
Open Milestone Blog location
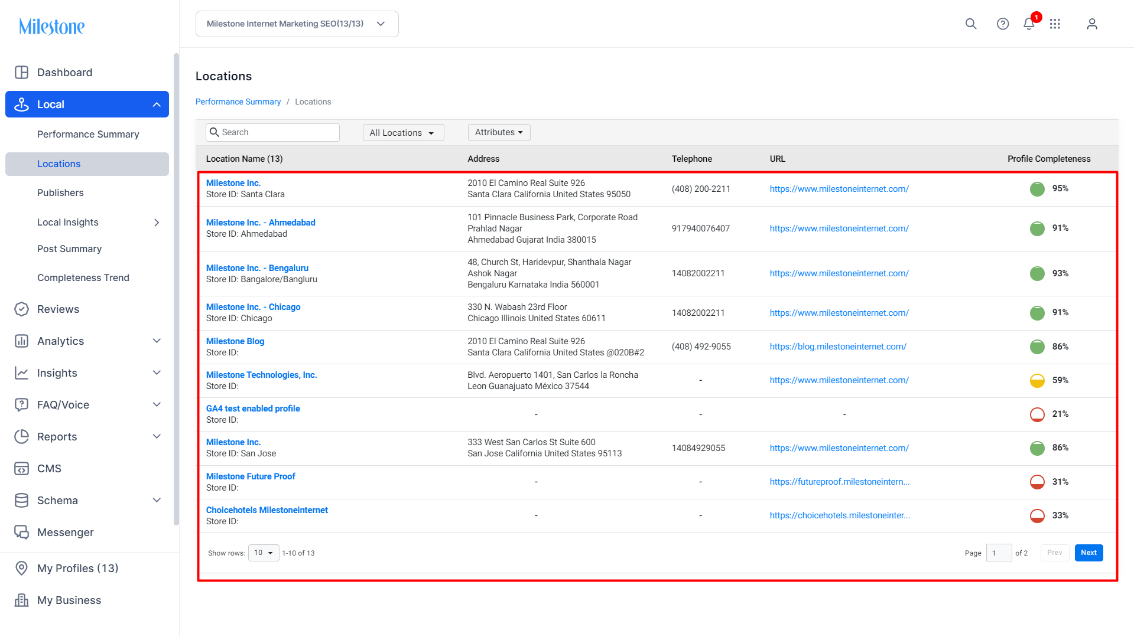(235, 341)
